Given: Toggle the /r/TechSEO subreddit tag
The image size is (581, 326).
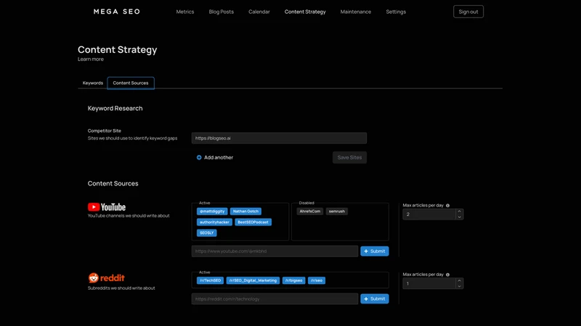Looking at the screenshot, I should coord(210,280).
